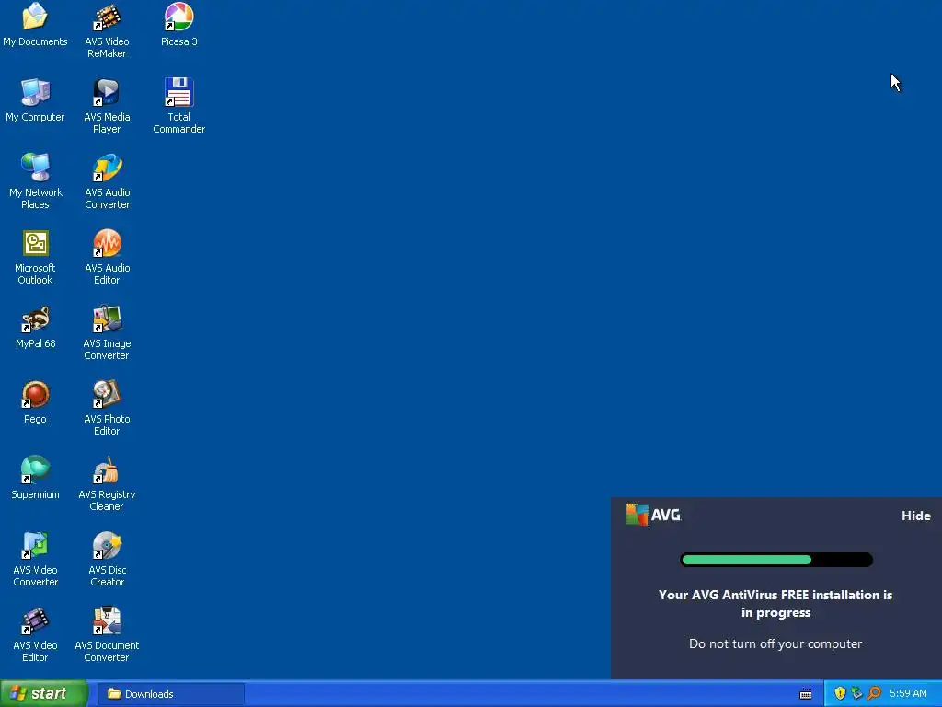Select the AVS Disc Creator icon

pos(107,559)
